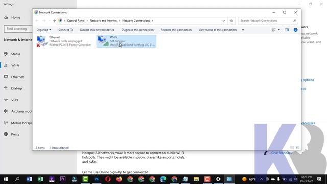Select Dial-up in the Settings sidebar

[16, 88]
